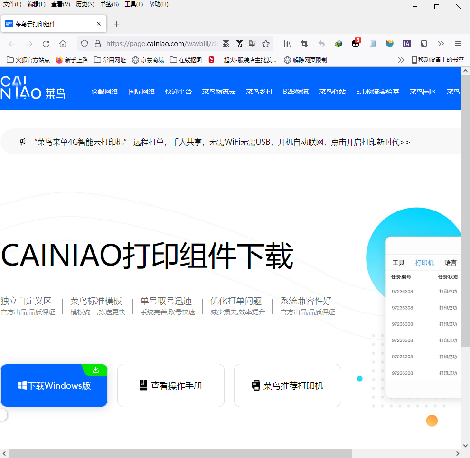Click the URL address field

162,44
